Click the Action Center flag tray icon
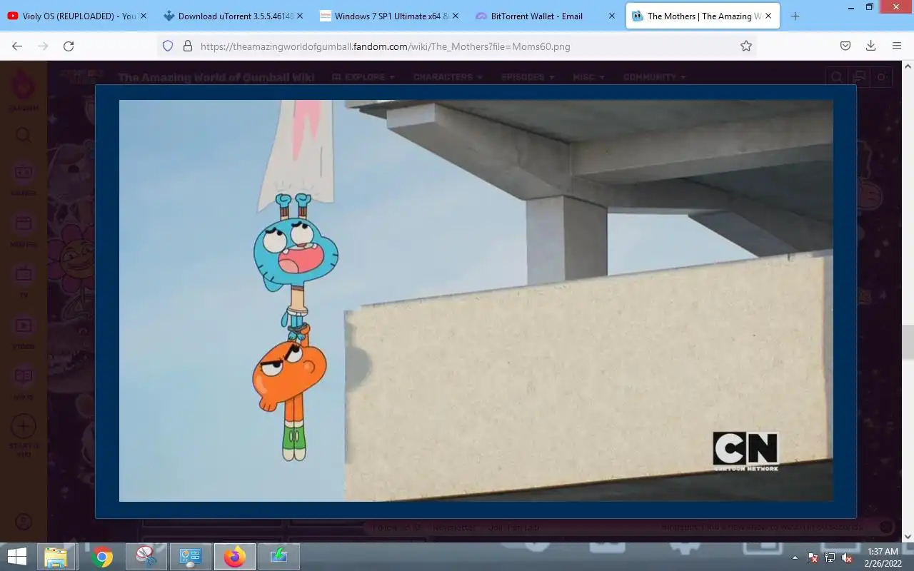The width and height of the screenshot is (914, 571). [x=813, y=557]
